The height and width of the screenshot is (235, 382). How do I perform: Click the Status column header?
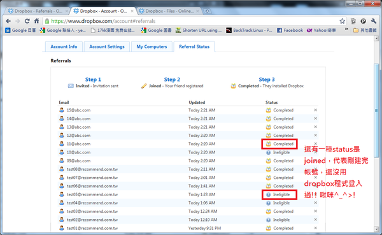pos(271,103)
